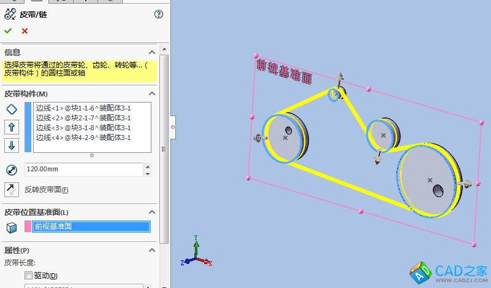Select 边线<3>@块3-1-8 list entry
Screen dimensions: 491x288
83,128
